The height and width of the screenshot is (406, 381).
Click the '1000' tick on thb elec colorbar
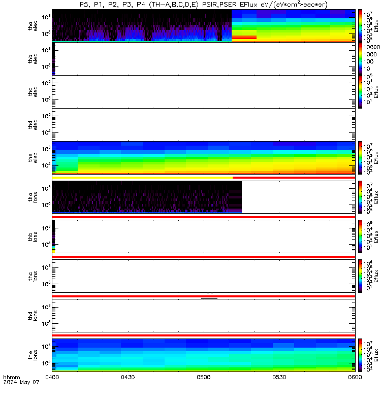(x=370, y=54)
